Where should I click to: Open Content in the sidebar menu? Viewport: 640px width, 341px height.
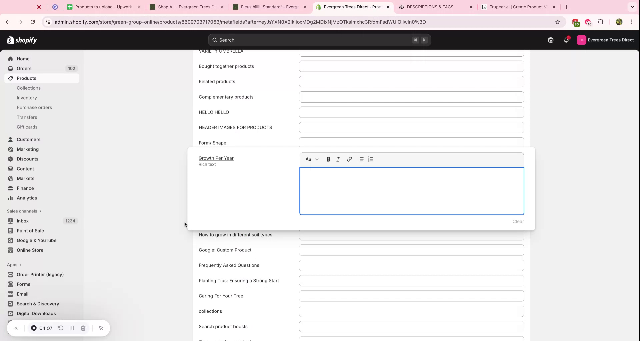(25, 169)
